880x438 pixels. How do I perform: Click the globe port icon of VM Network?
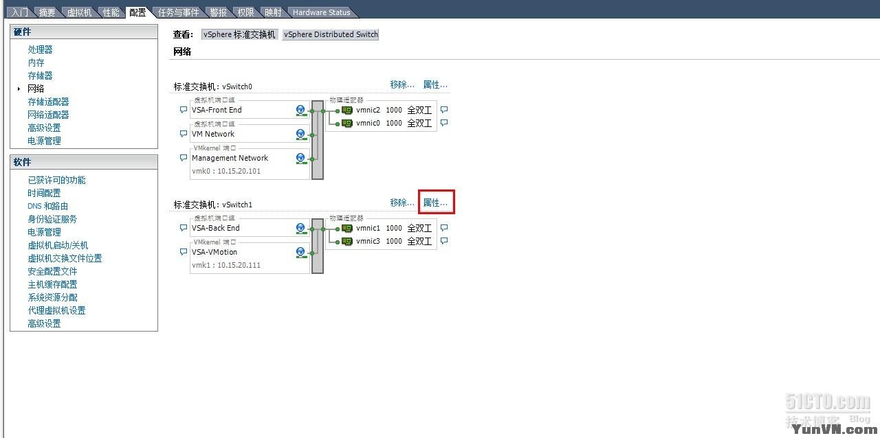[x=300, y=134]
